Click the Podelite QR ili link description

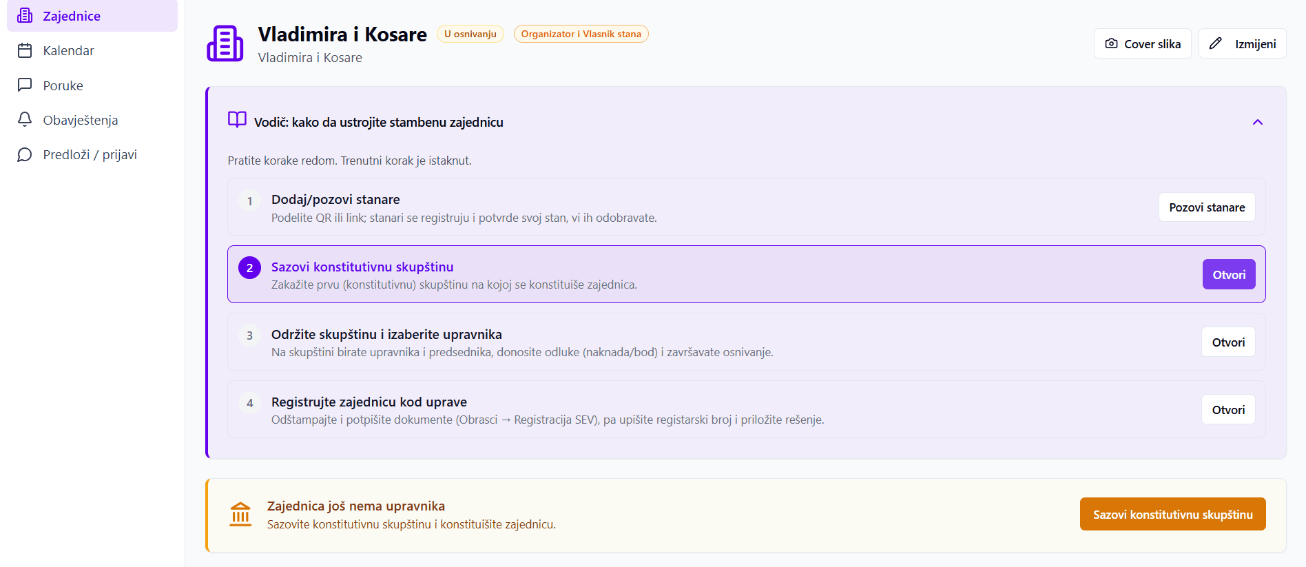click(x=464, y=218)
